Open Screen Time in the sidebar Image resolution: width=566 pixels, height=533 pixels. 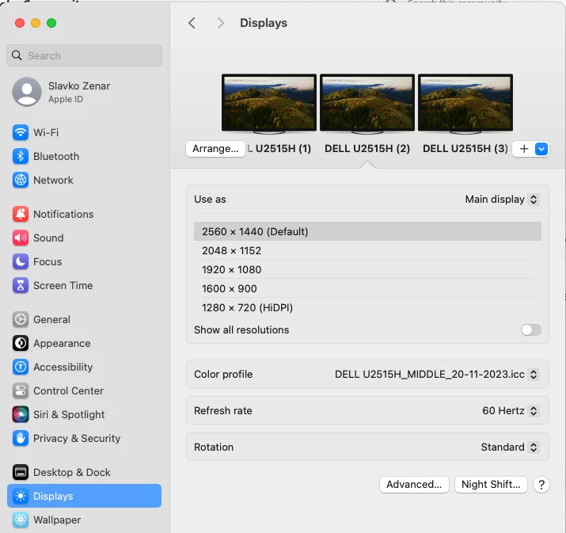point(84,285)
